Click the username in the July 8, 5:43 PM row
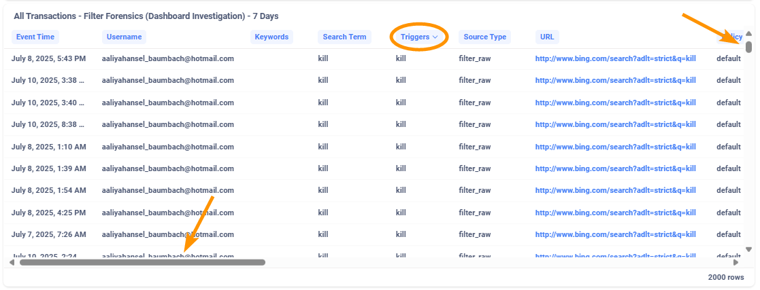 click(x=167, y=58)
